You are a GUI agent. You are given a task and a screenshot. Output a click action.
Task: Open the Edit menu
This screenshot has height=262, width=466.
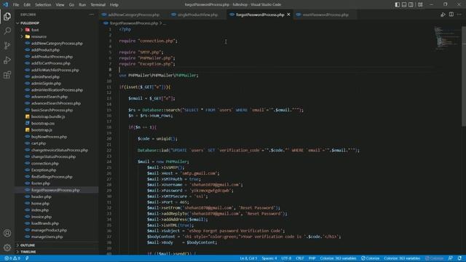pyautogui.click(x=27, y=5)
